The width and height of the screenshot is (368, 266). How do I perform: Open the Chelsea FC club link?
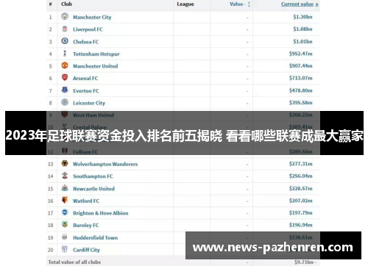tap(85, 42)
